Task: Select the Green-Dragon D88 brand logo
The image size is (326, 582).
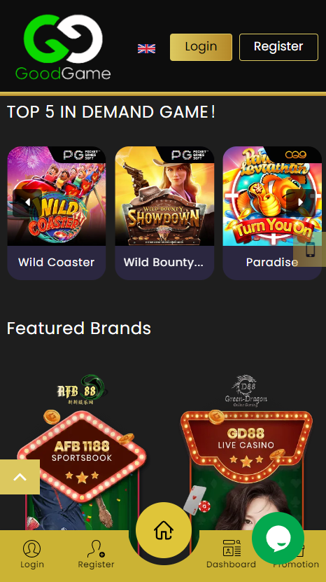Action: 246,391
